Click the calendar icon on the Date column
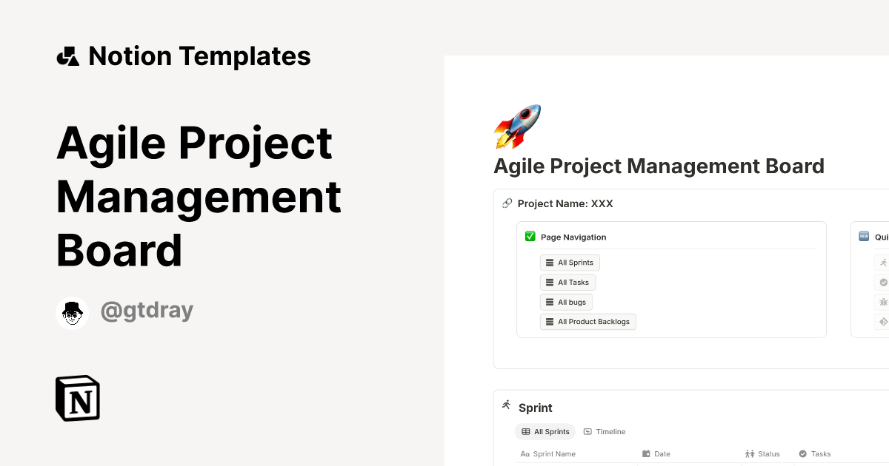Screen dimensions: 889x466 pyautogui.click(x=647, y=453)
